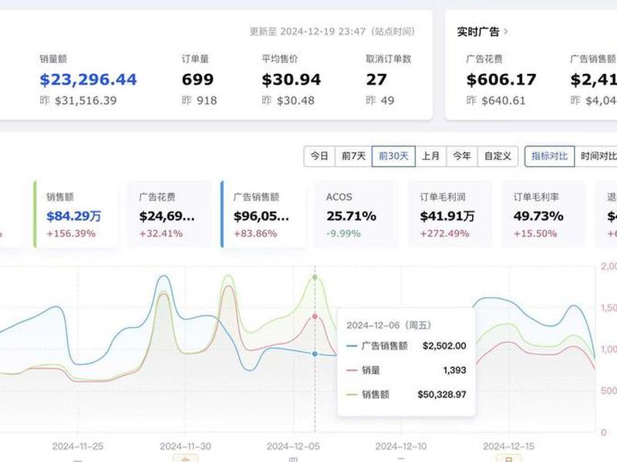Switch to 今年 time range
617x462 pixels.
pyautogui.click(x=461, y=156)
